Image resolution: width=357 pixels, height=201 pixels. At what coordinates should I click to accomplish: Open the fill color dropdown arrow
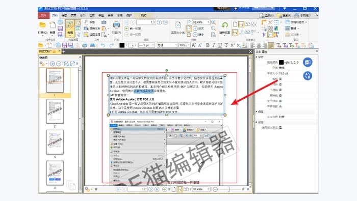coord(126,45)
